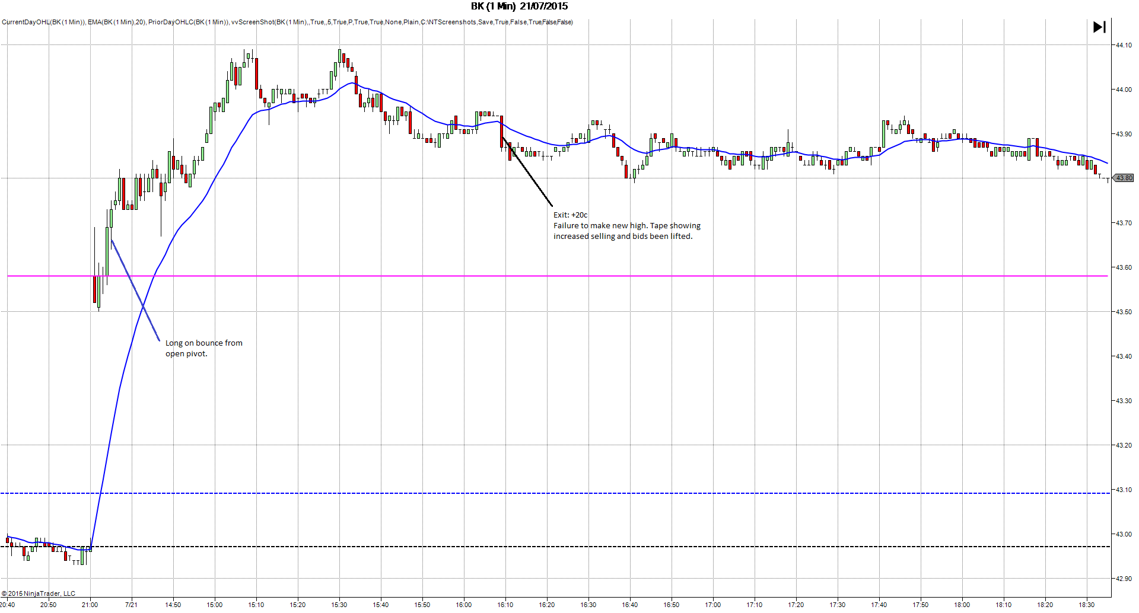Click the 17:00 time axis label

[x=713, y=605]
